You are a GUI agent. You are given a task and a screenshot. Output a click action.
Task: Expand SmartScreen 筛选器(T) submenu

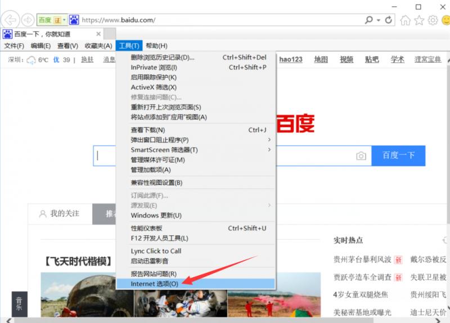(x=196, y=150)
